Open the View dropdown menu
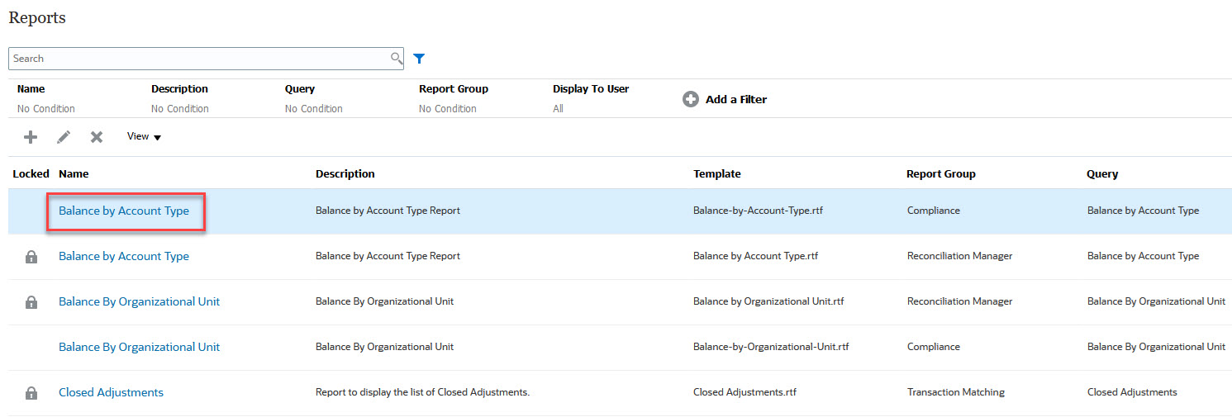 pyautogui.click(x=144, y=137)
